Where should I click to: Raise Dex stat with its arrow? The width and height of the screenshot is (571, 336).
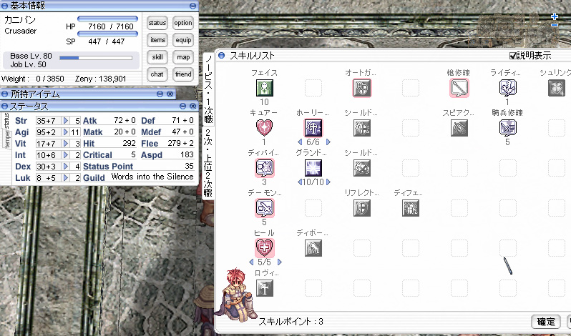pos(66,166)
